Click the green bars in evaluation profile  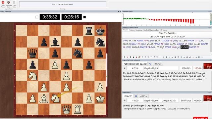[x=134, y=19]
